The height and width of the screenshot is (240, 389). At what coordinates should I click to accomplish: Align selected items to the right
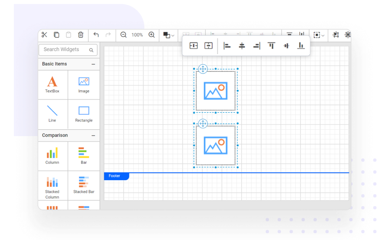click(257, 46)
